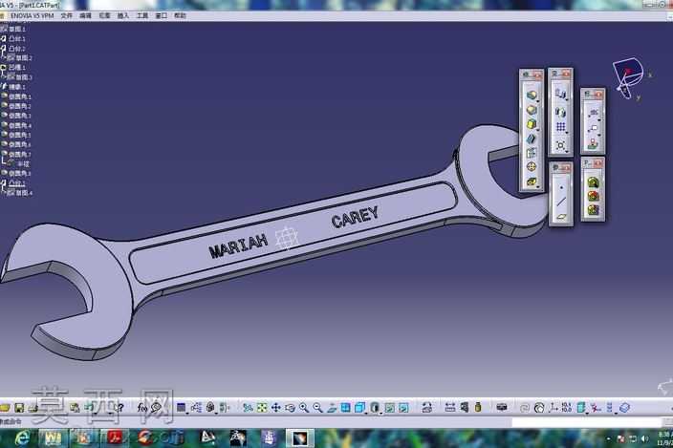Select the Translation transformation tool
Viewport: 673px width, 448px height.
pos(560,93)
